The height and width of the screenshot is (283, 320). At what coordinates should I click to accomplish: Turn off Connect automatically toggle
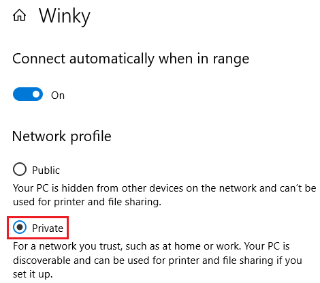coord(28,94)
